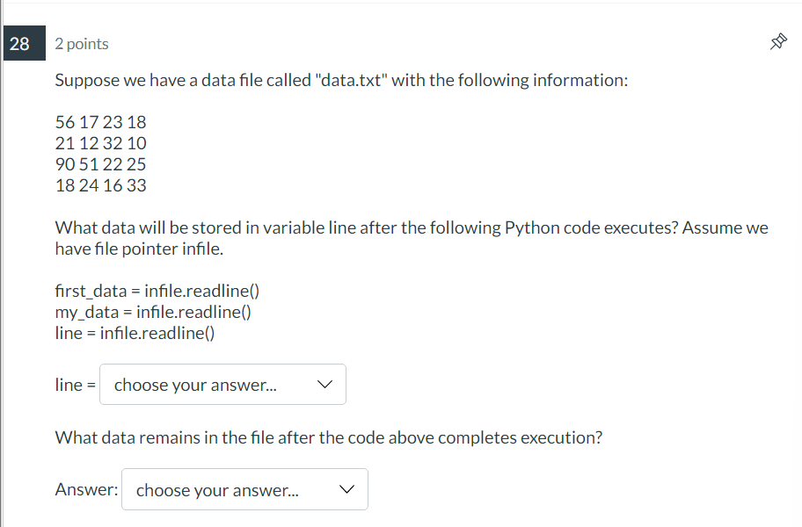This screenshot has width=802, height=527.
Task: Click the 'What data will be stored' question text
Action: click(x=412, y=227)
